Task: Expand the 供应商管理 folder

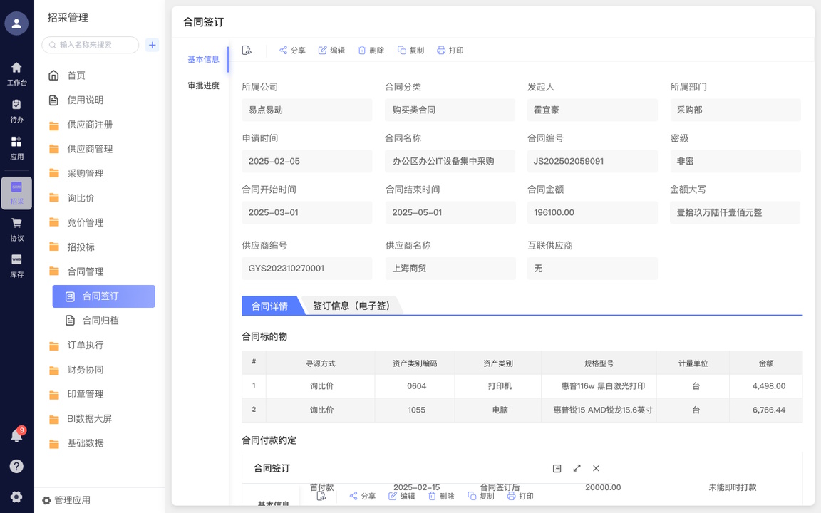Action: (90, 149)
